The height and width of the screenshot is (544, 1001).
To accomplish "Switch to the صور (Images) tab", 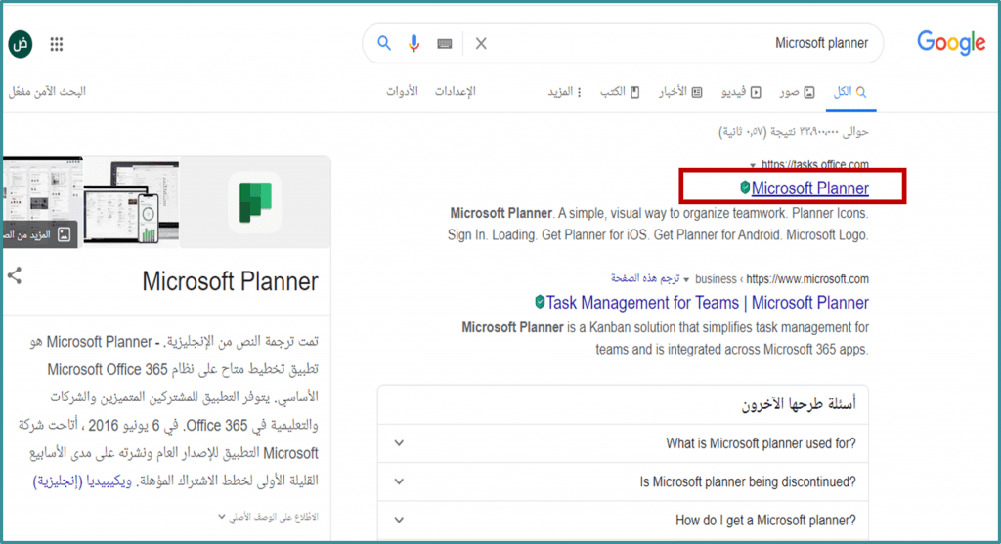I will pos(797,92).
